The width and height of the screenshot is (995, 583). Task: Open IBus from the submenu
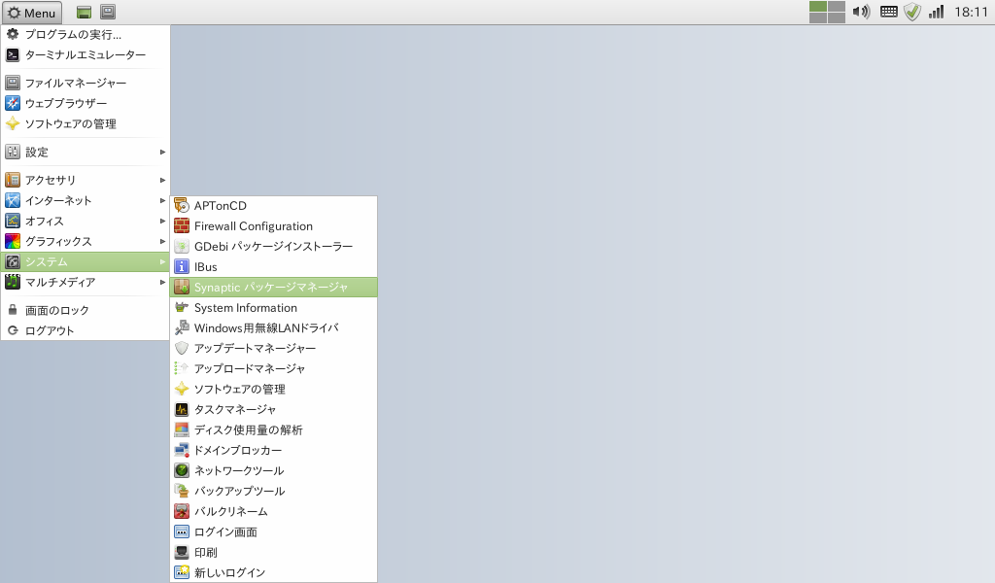coord(273,266)
